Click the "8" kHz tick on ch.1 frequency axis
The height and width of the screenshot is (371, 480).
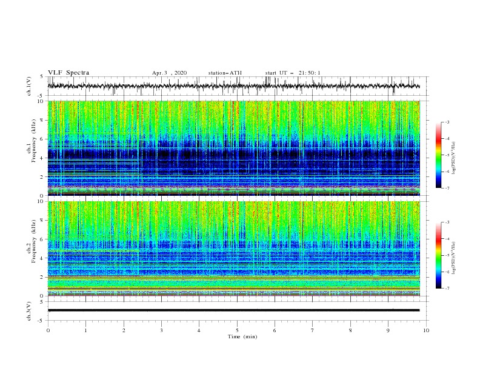point(42,120)
